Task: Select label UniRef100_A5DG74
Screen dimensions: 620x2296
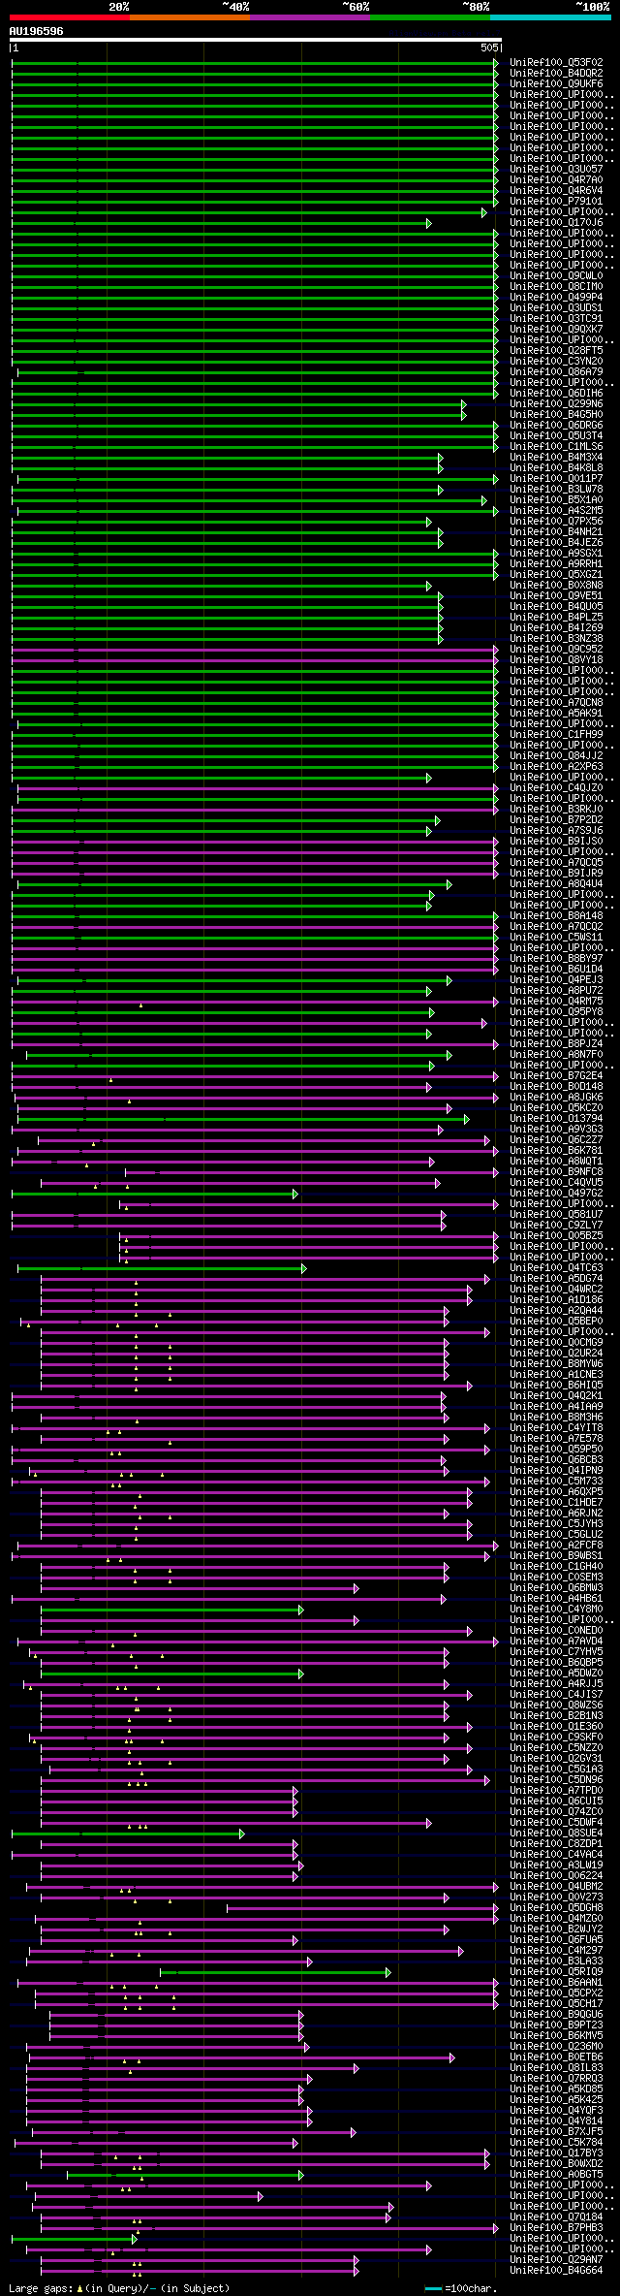Action: [556, 1279]
